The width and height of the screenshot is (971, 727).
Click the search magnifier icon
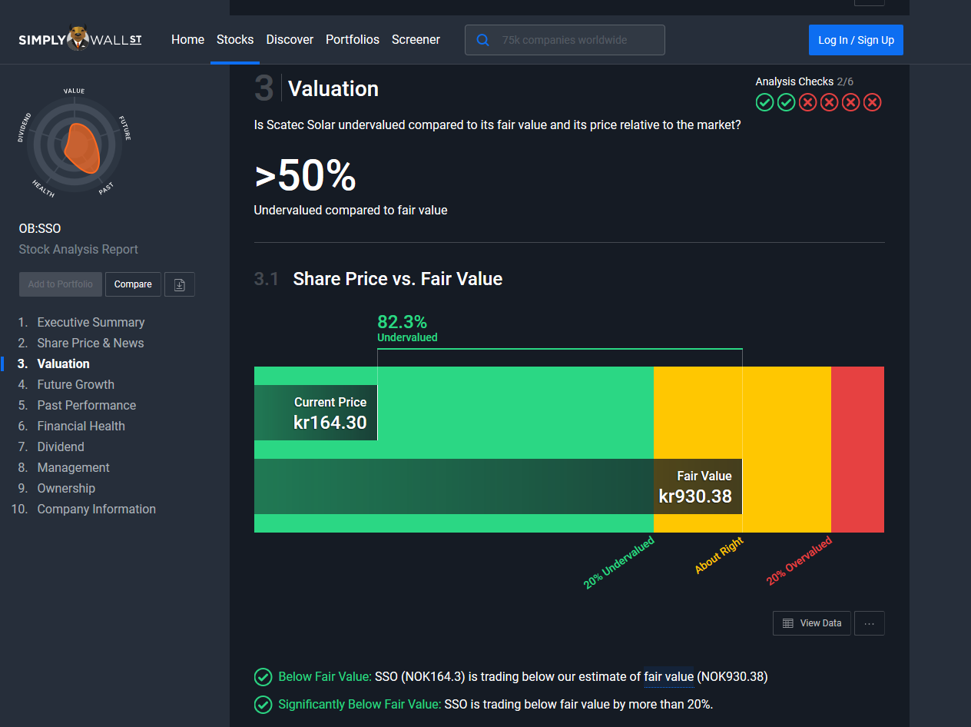[x=483, y=40]
